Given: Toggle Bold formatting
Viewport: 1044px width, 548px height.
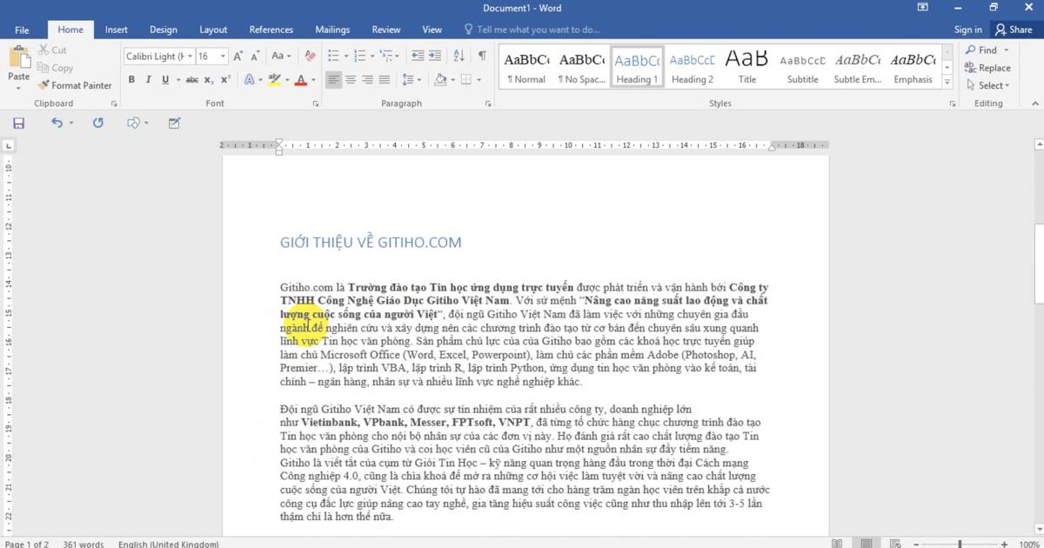Looking at the screenshot, I should click(x=132, y=79).
